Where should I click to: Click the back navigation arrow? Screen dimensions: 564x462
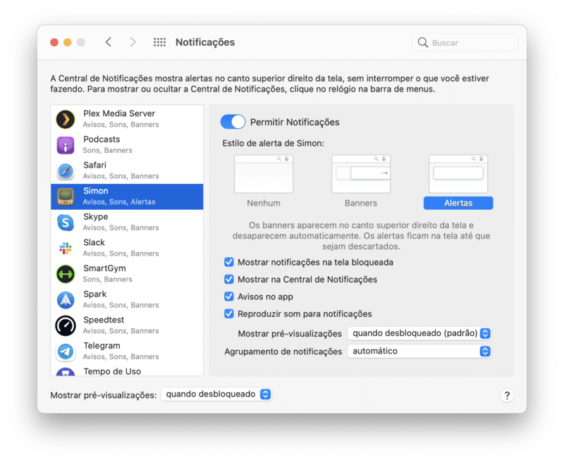click(108, 42)
